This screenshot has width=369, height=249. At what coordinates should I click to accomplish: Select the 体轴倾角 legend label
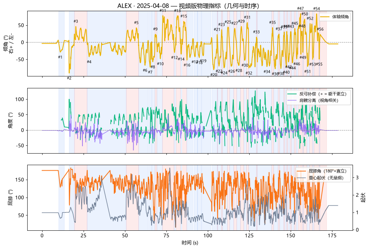pyautogui.click(x=340, y=17)
